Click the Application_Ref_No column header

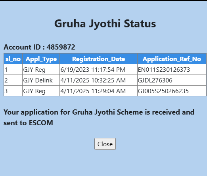coord(172,59)
